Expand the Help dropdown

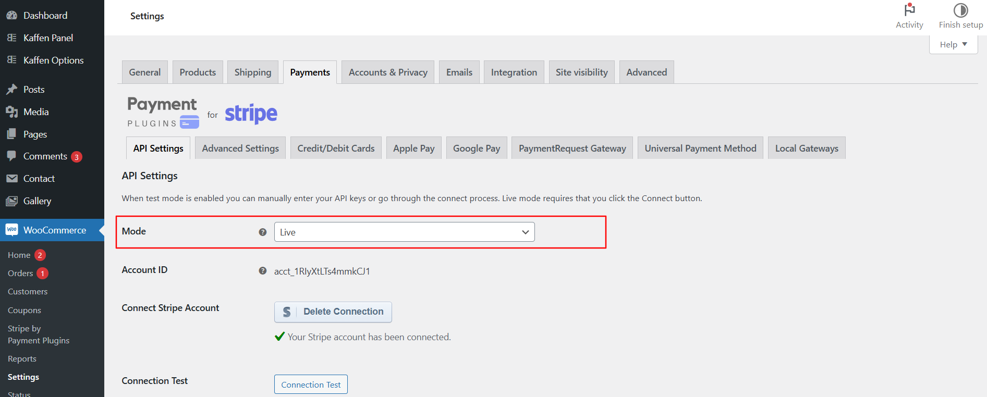953,44
